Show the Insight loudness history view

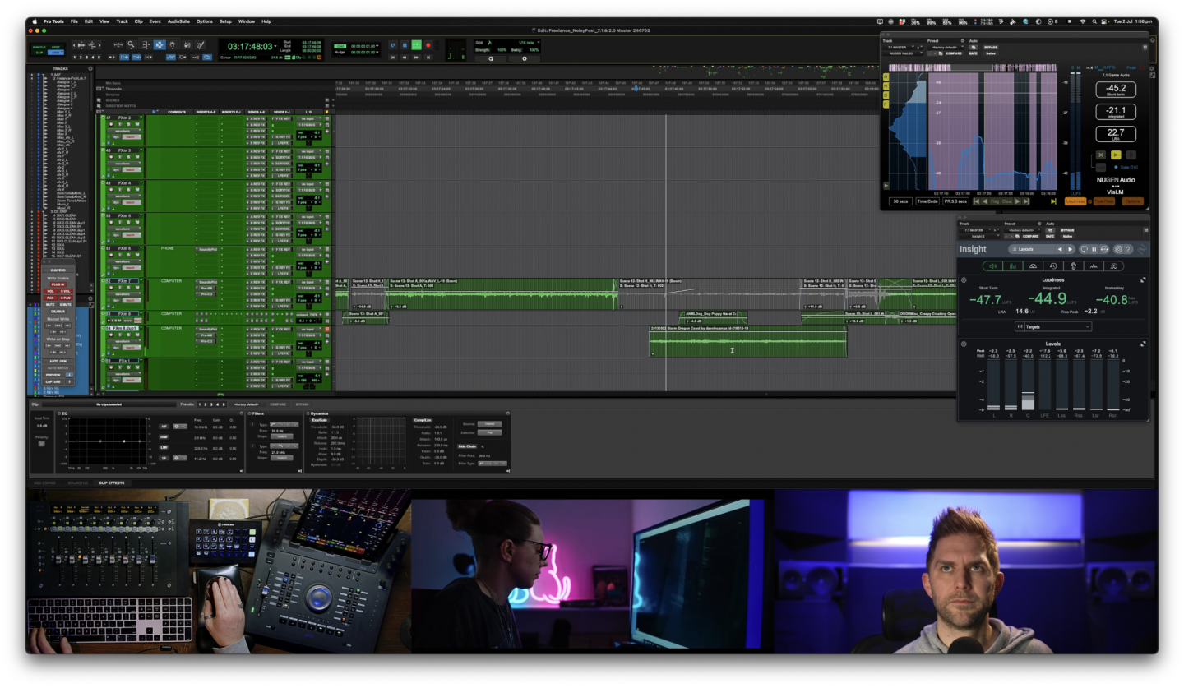[x=1055, y=266]
